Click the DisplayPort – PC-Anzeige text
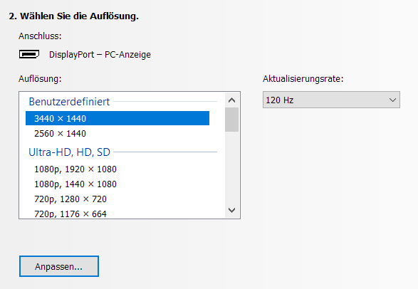 [x=100, y=55]
